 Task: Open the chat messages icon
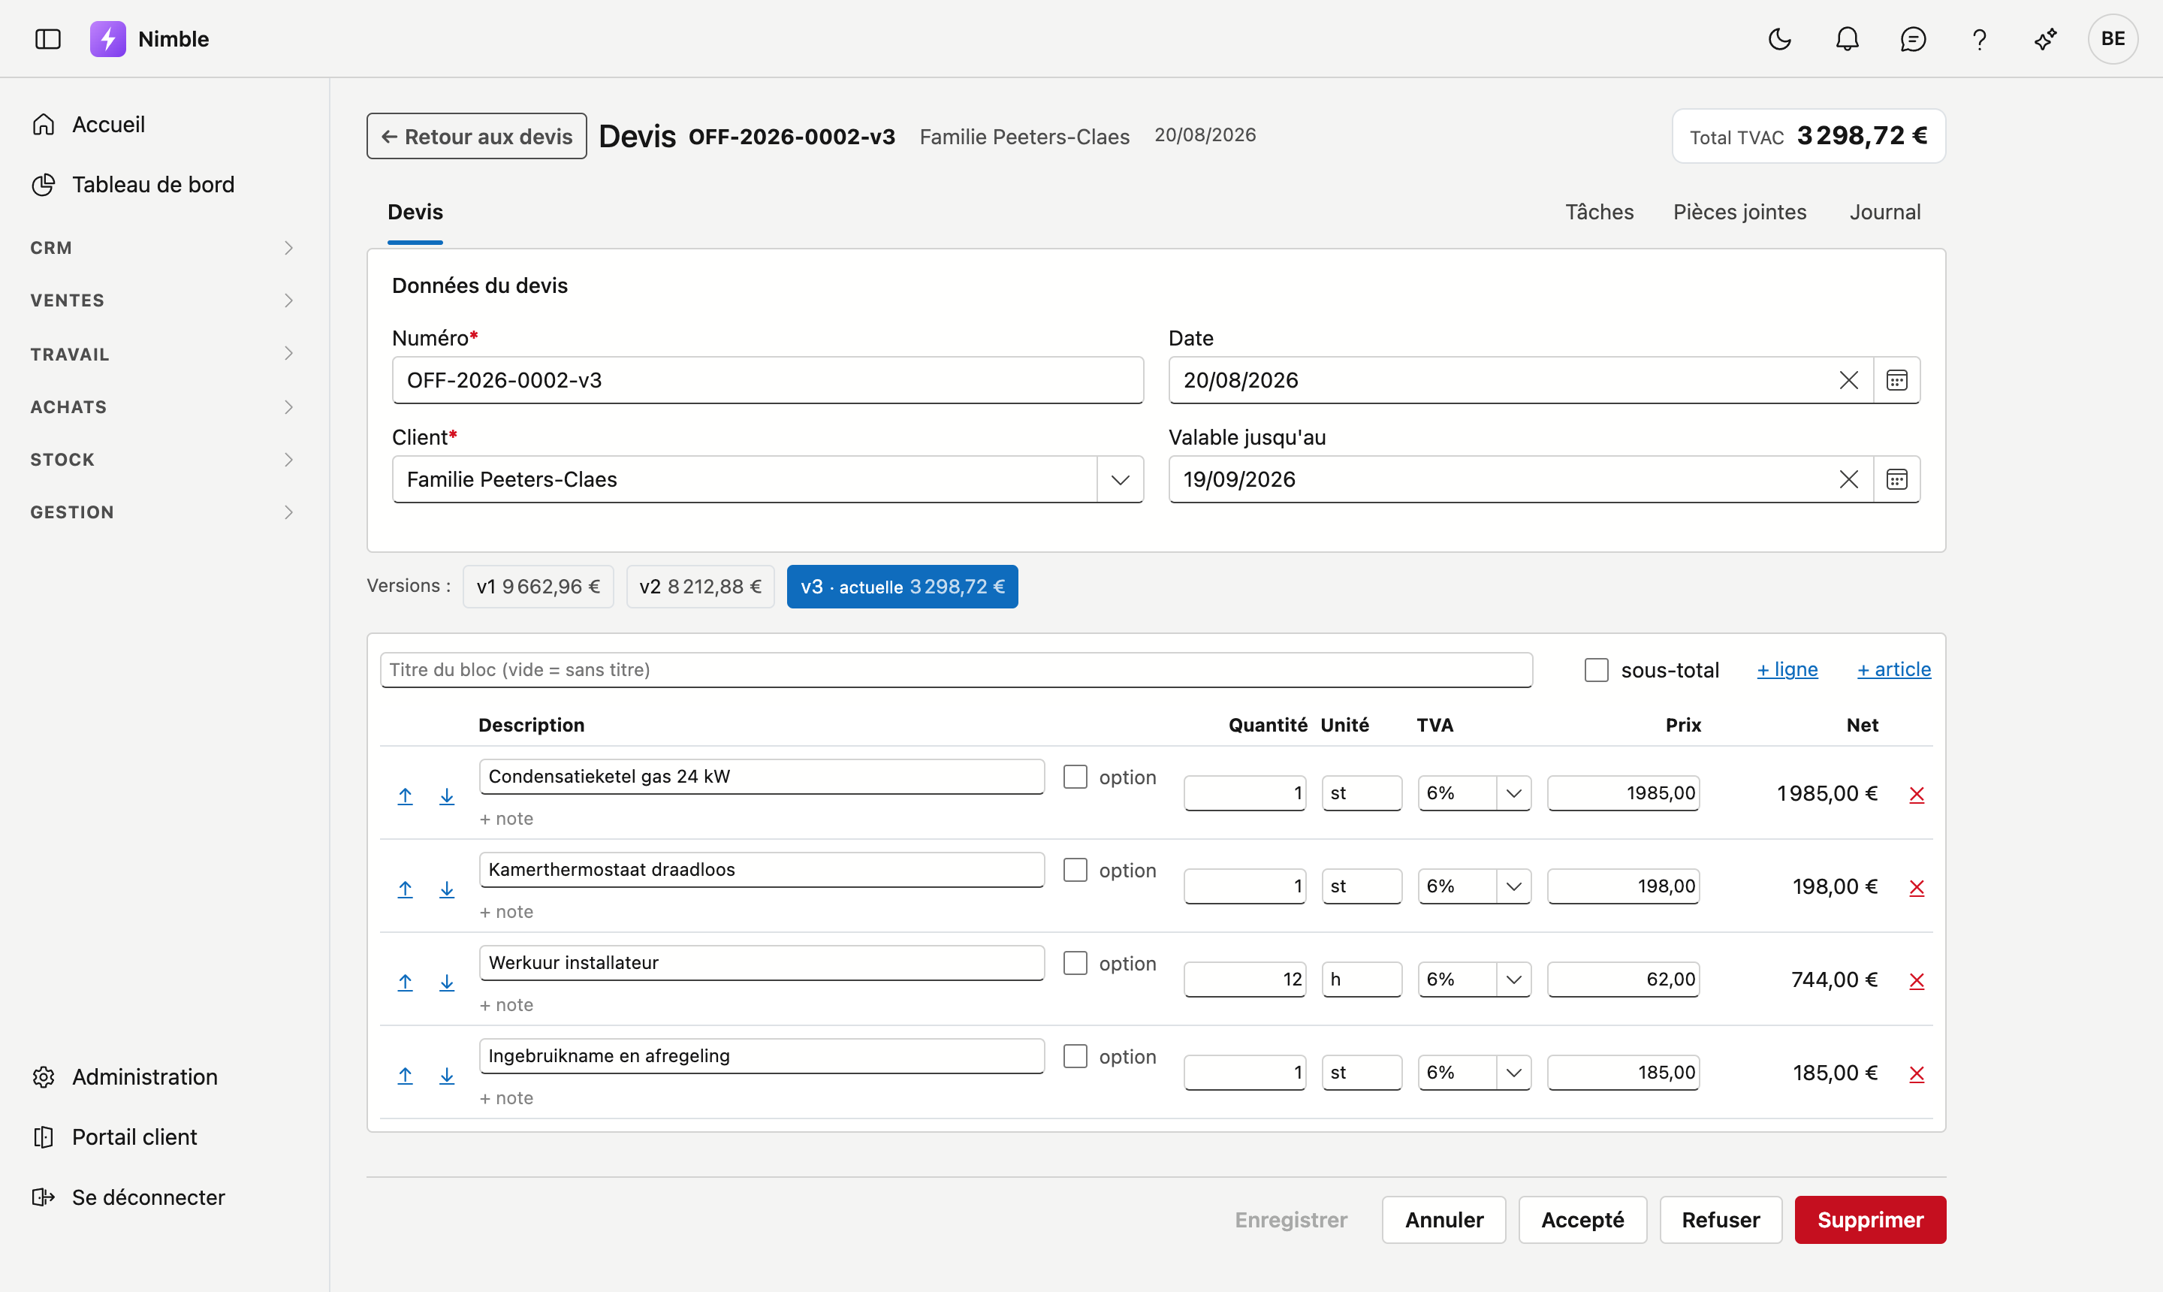(1913, 39)
